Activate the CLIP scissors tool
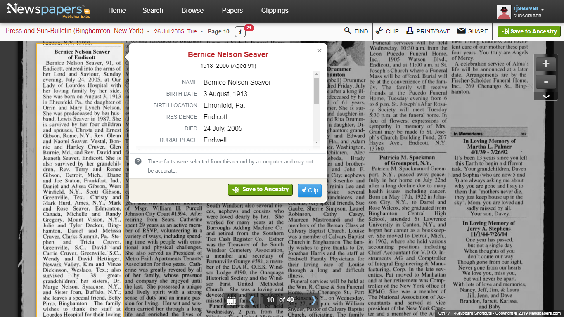 click(x=387, y=31)
